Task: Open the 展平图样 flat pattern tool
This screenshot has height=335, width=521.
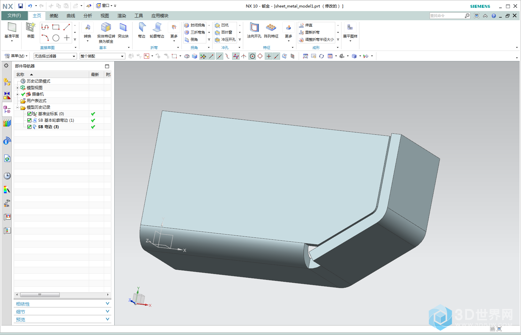Action: (350, 32)
